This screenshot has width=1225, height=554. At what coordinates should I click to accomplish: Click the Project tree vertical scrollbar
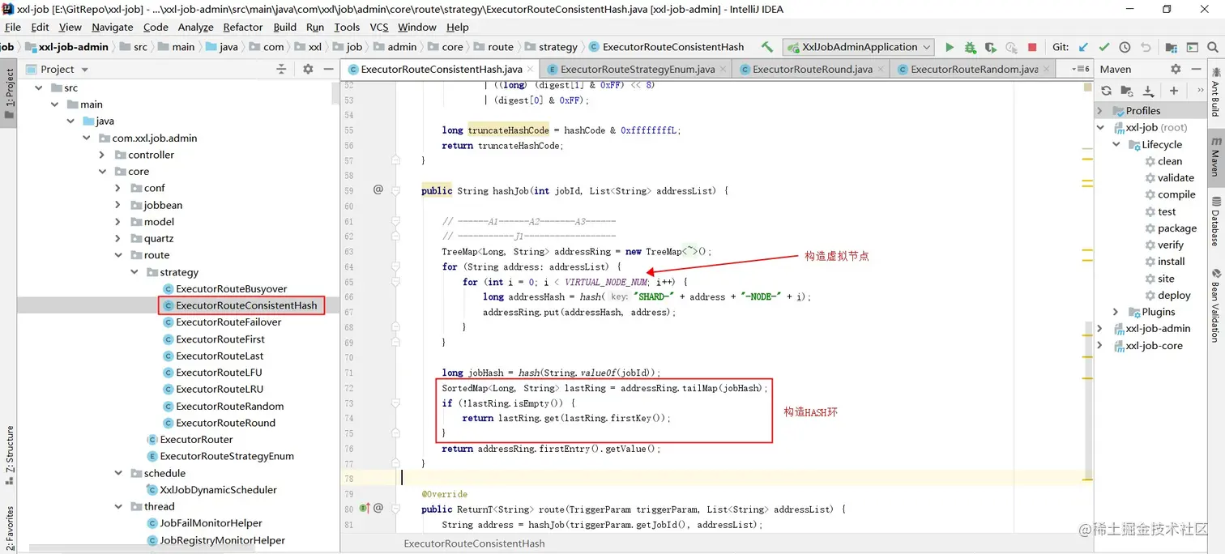[x=335, y=94]
